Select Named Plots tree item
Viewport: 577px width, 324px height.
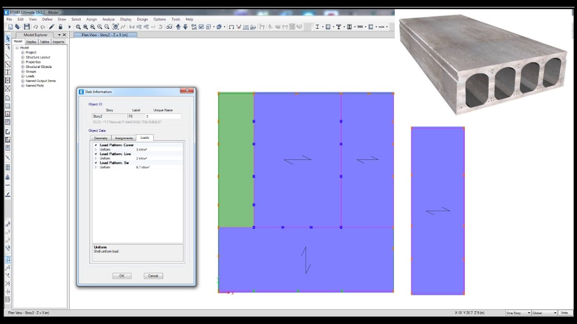point(35,85)
